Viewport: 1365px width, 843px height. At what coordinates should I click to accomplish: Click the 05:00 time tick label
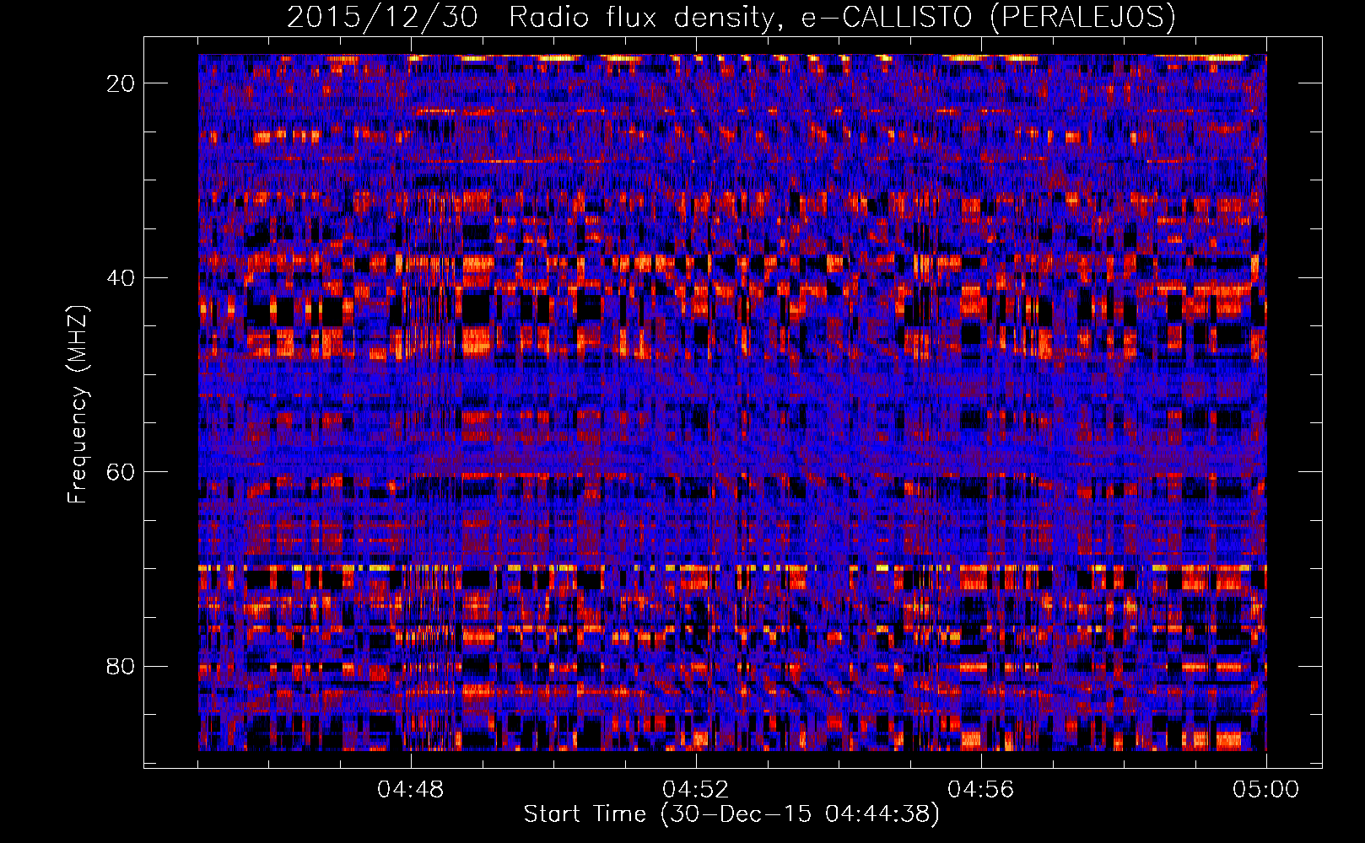(1266, 790)
